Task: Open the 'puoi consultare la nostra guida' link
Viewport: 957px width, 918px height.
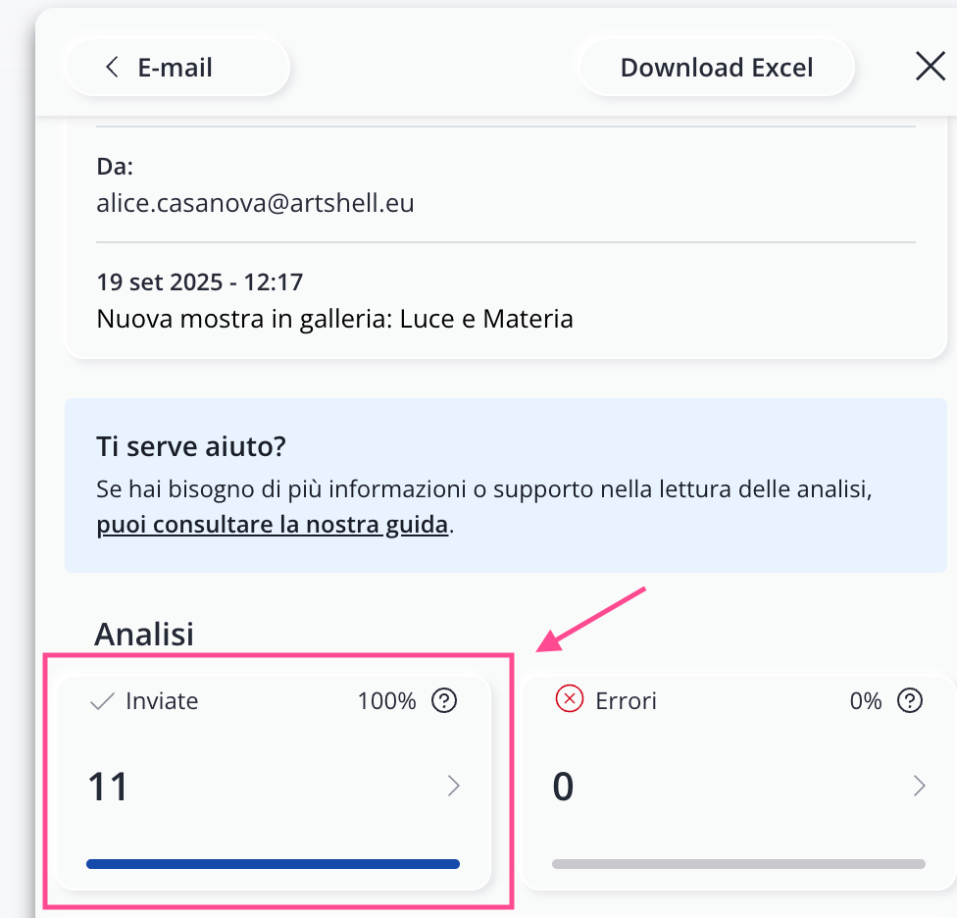Action: (x=272, y=525)
